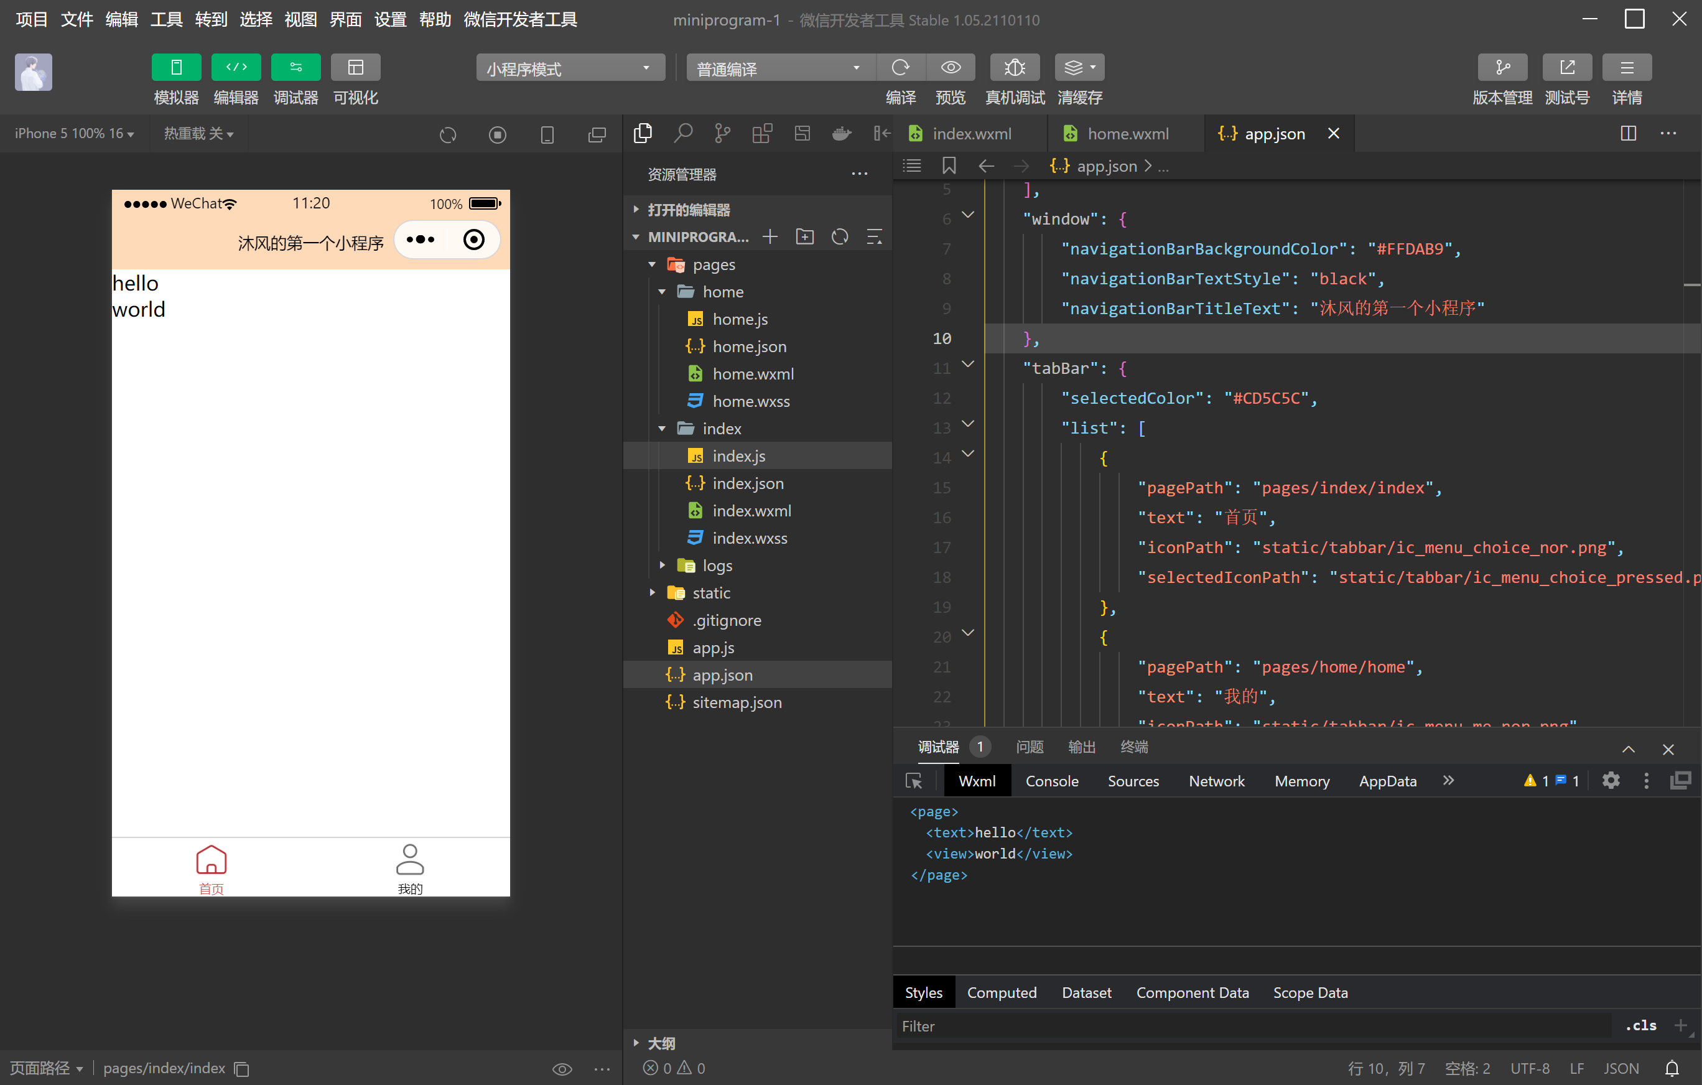Toggle the debugger (调试器) panel button
The width and height of the screenshot is (1702, 1085).
coord(295,68)
